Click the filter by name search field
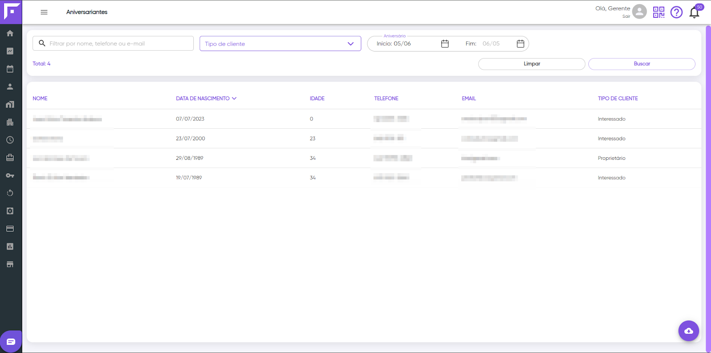Image resolution: width=711 pixels, height=353 pixels. [x=113, y=44]
